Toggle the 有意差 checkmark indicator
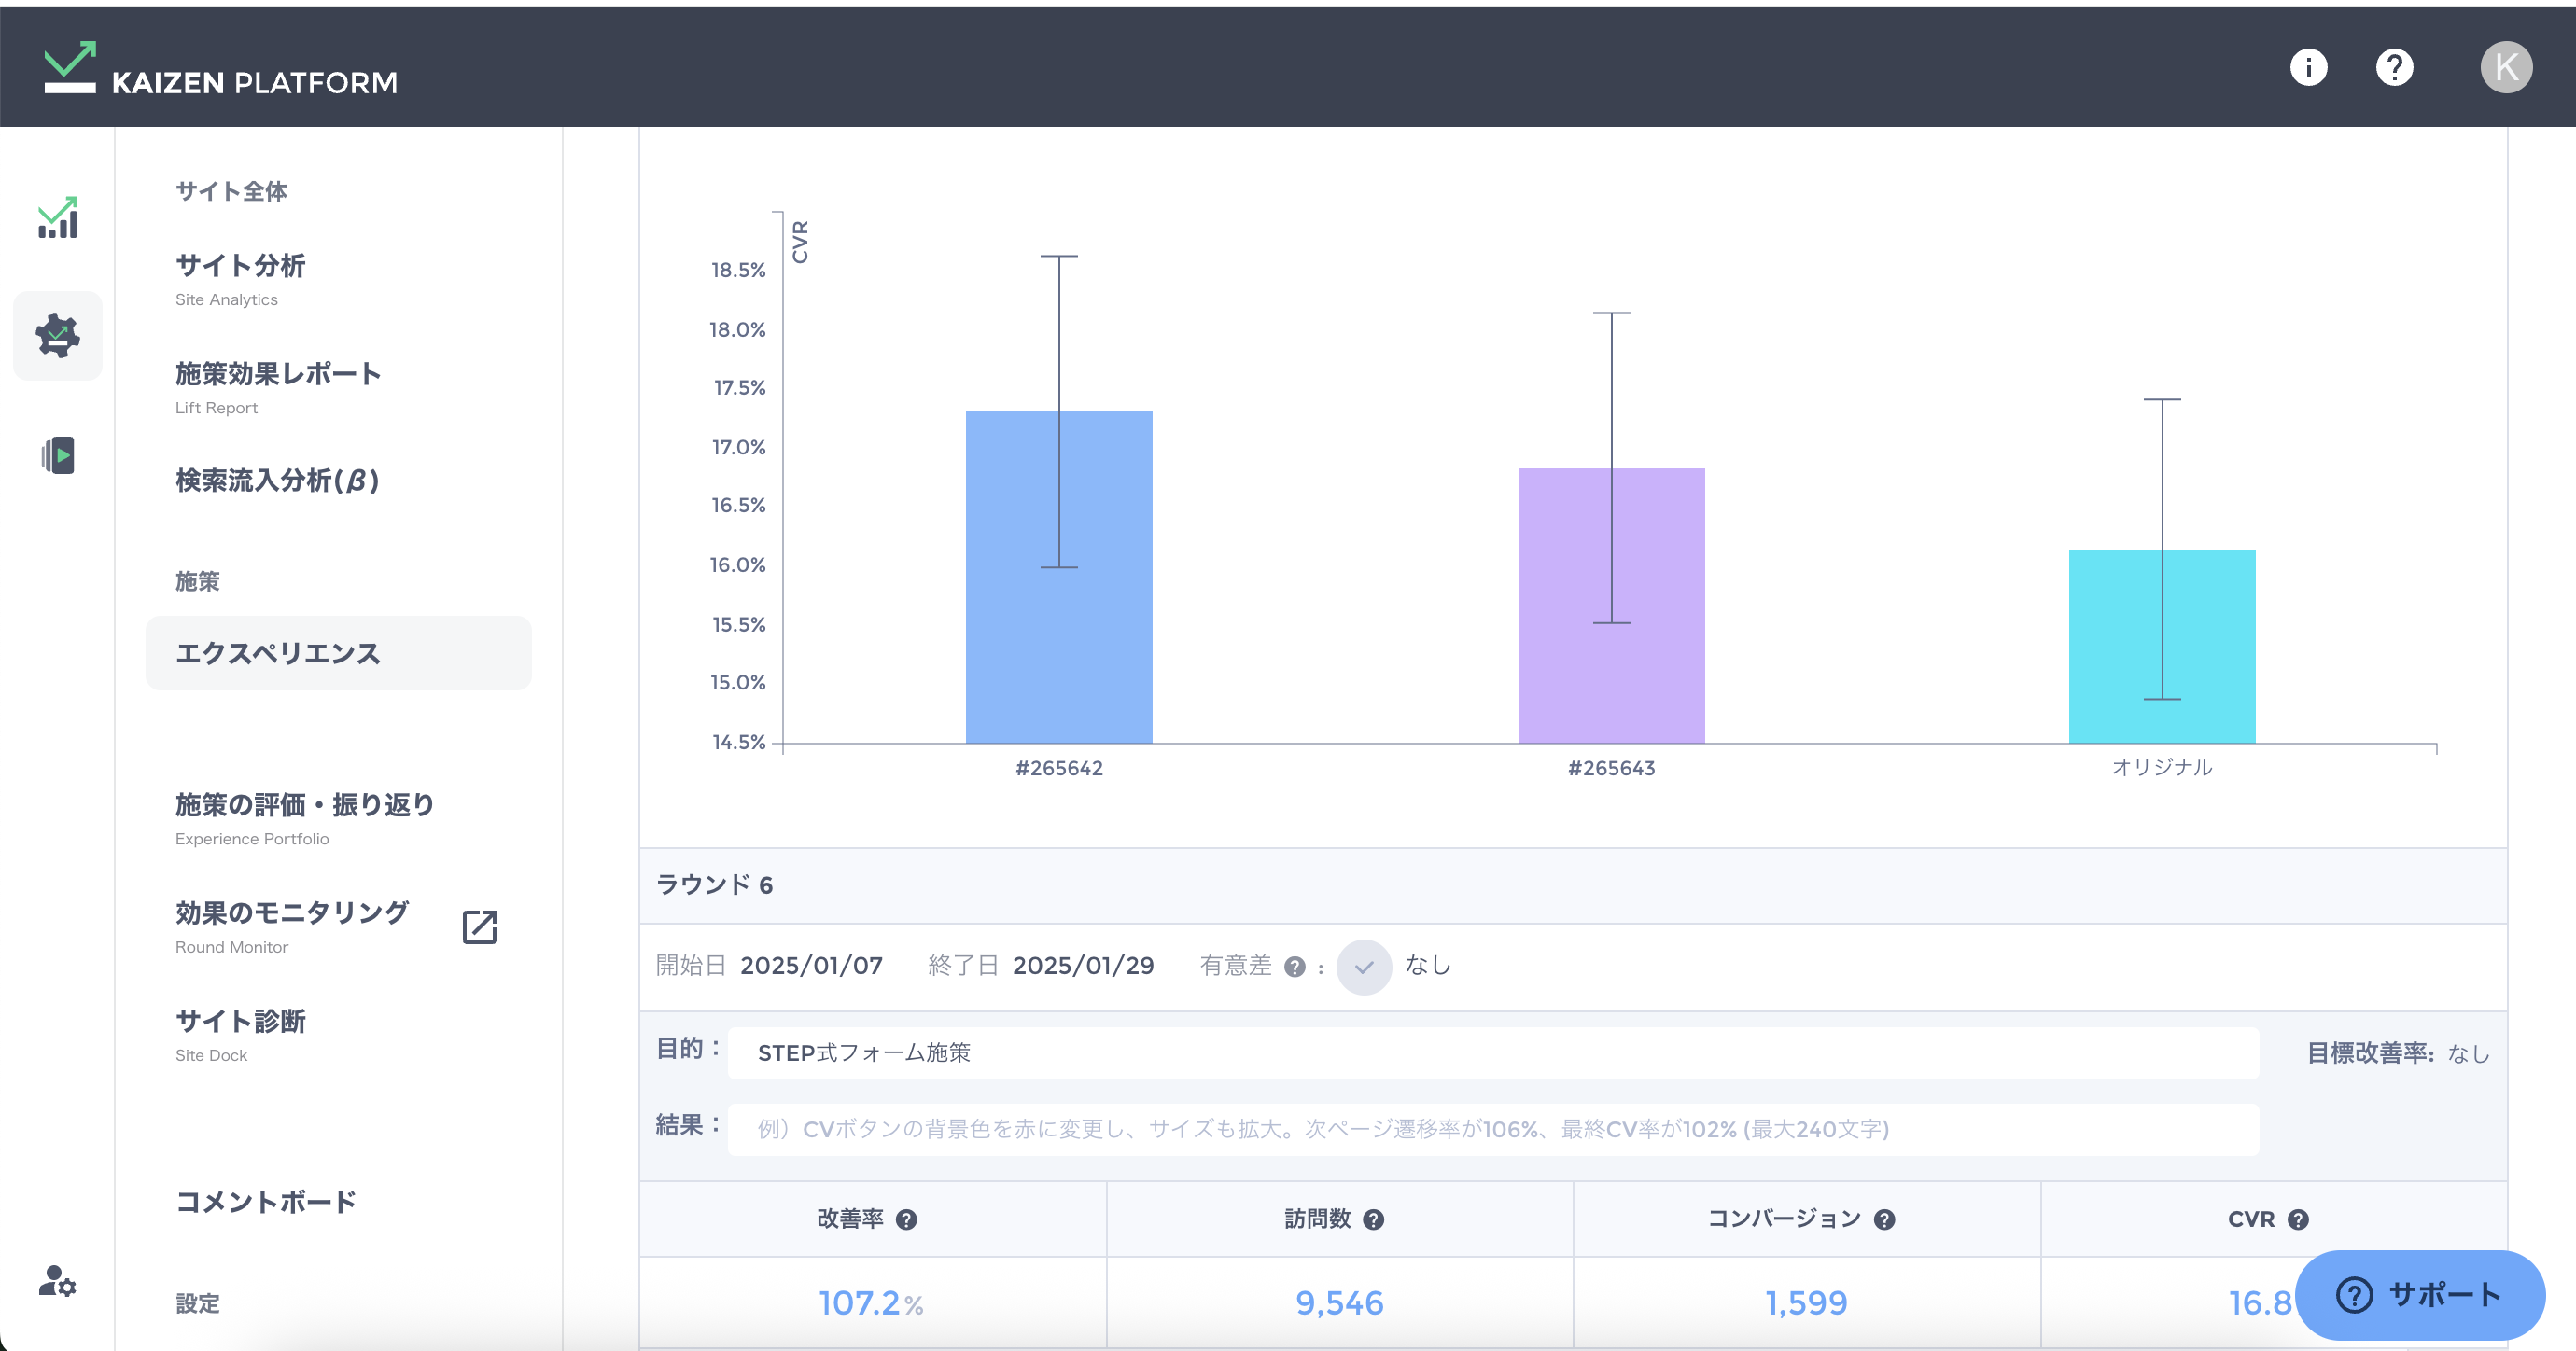2576x1351 pixels. click(x=1363, y=967)
